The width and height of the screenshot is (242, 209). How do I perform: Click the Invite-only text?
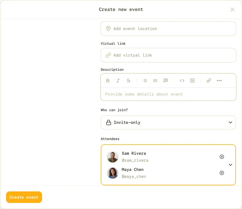click(x=127, y=122)
